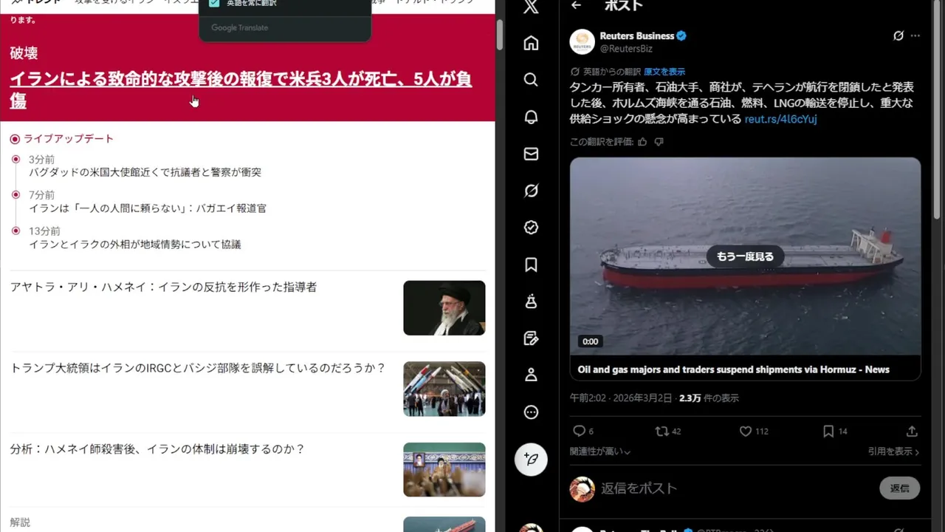Open Bookmarks in X sidebar
Image resolution: width=945 pixels, height=532 pixels.
(531, 265)
